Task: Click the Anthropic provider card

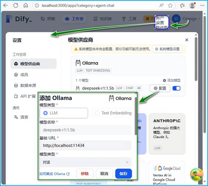Action: point(167,134)
